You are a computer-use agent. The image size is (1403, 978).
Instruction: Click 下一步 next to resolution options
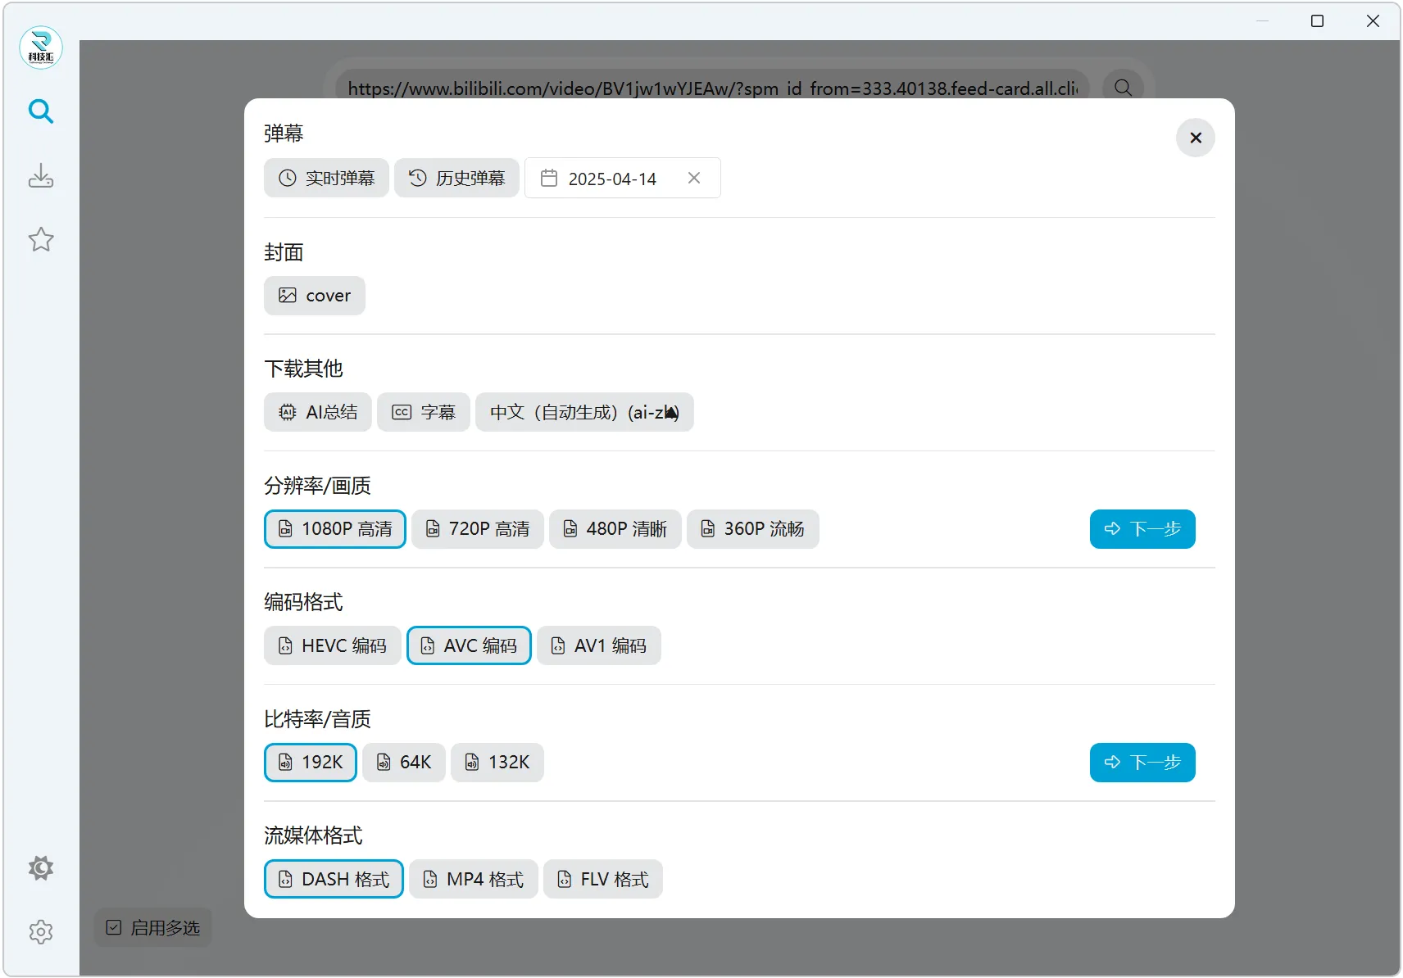(1142, 529)
